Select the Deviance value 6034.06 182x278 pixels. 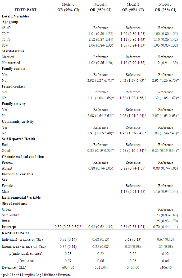pyautogui.click(x=68, y=267)
